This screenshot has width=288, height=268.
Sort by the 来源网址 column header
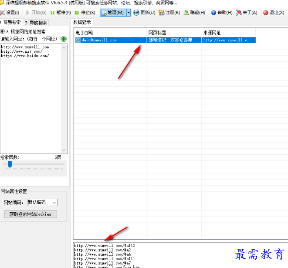(x=228, y=33)
